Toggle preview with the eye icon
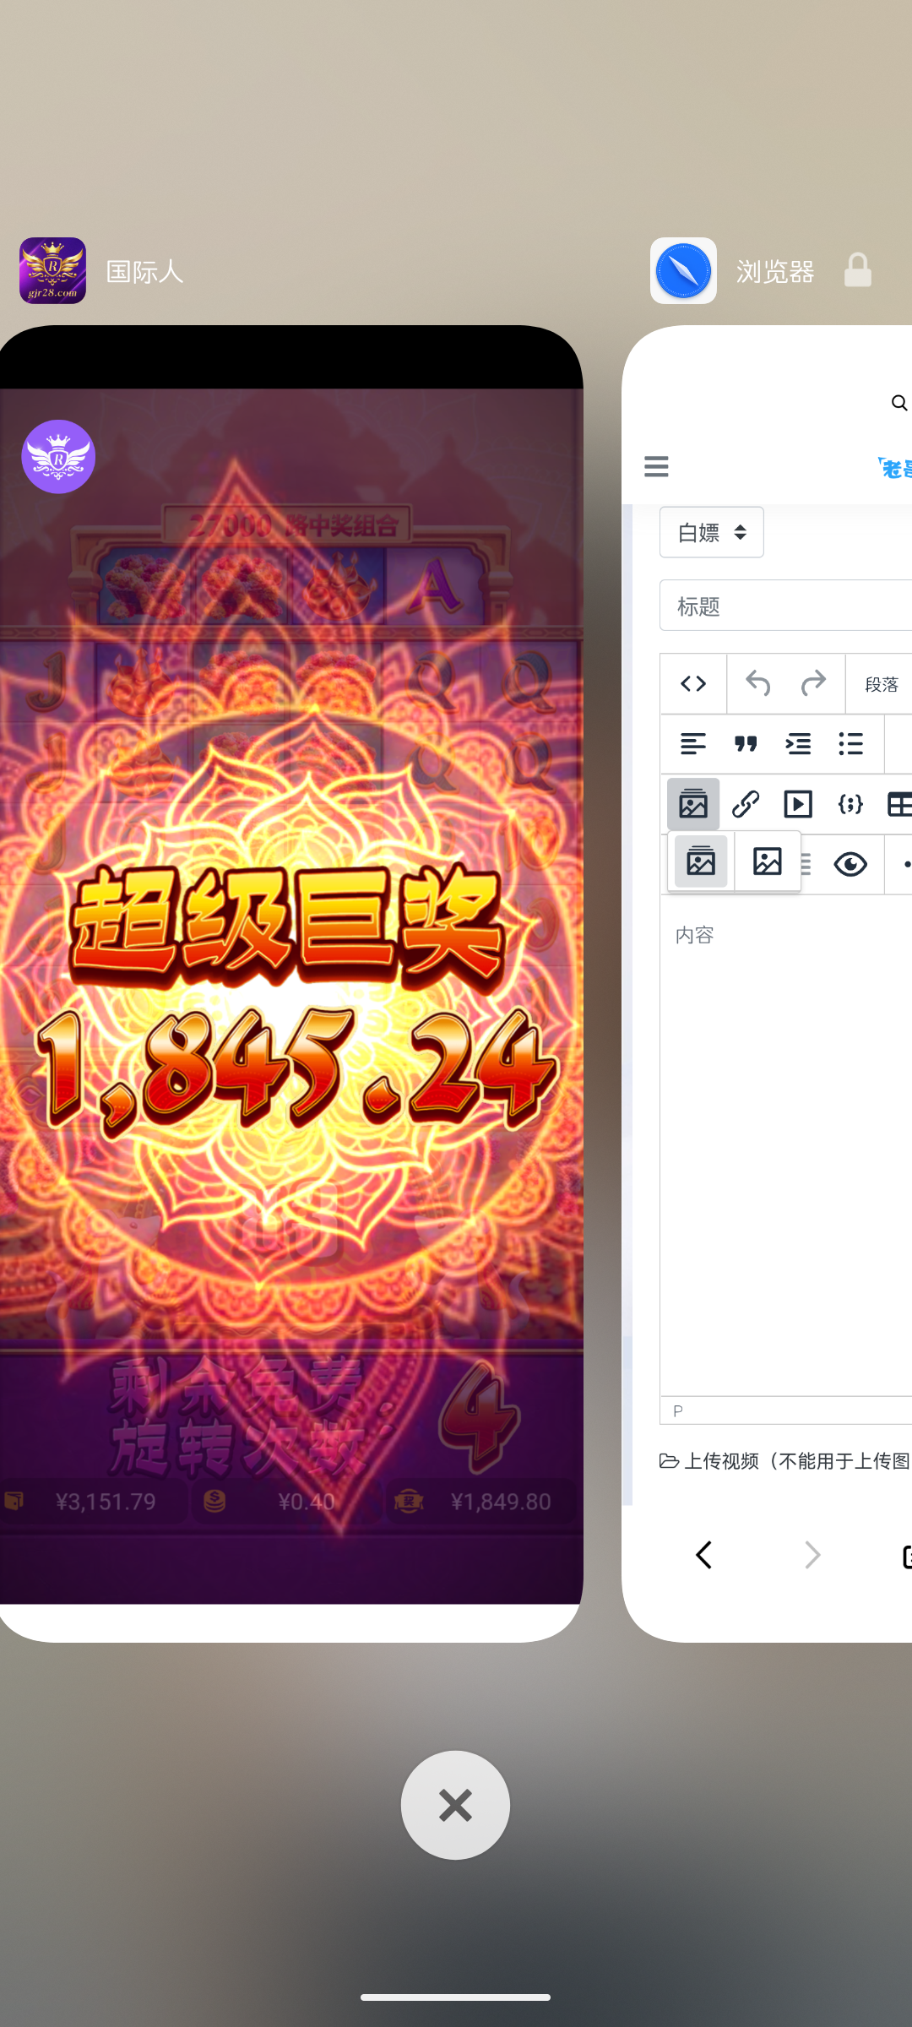The image size is (912, 2027). point(850,864)
